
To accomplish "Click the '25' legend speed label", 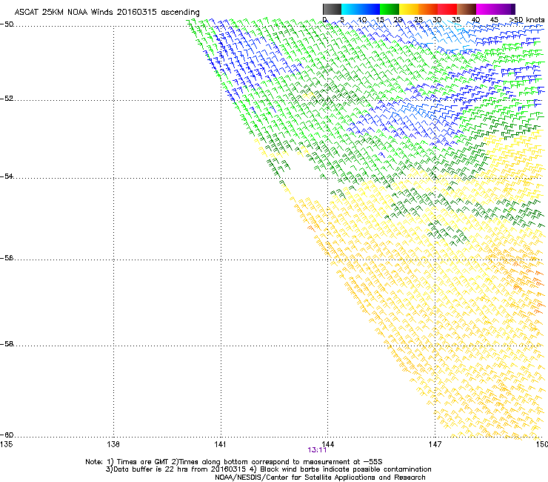I will [x=418, y=20].
